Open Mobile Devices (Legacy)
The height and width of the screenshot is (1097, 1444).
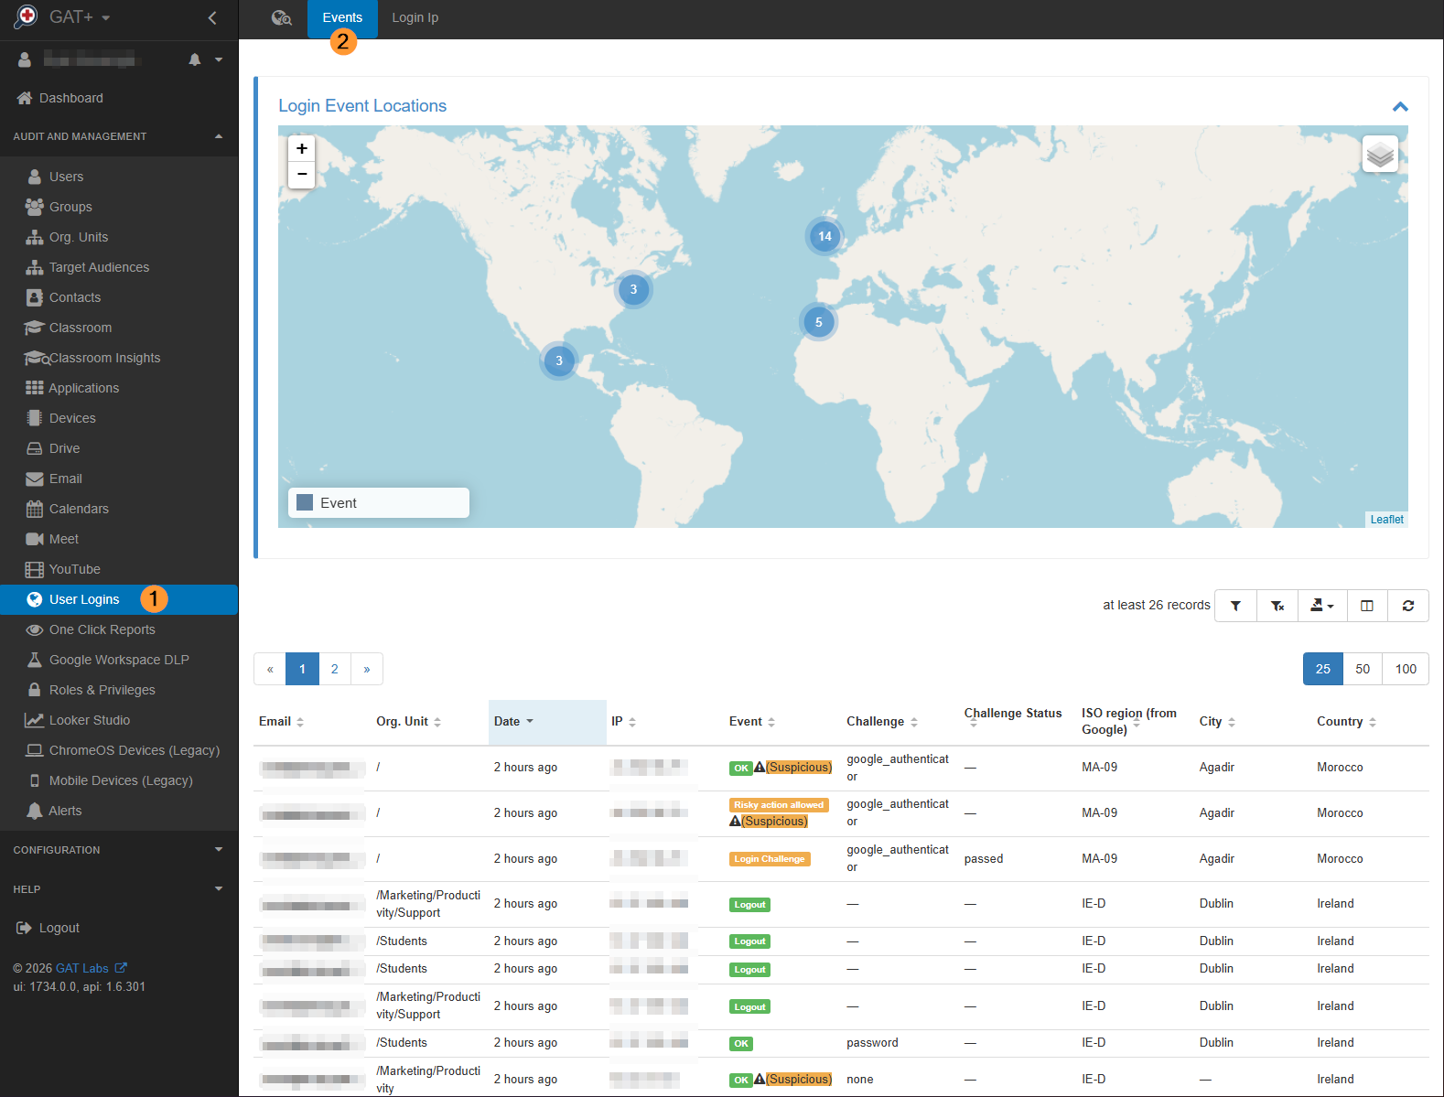tap(109, 780)
